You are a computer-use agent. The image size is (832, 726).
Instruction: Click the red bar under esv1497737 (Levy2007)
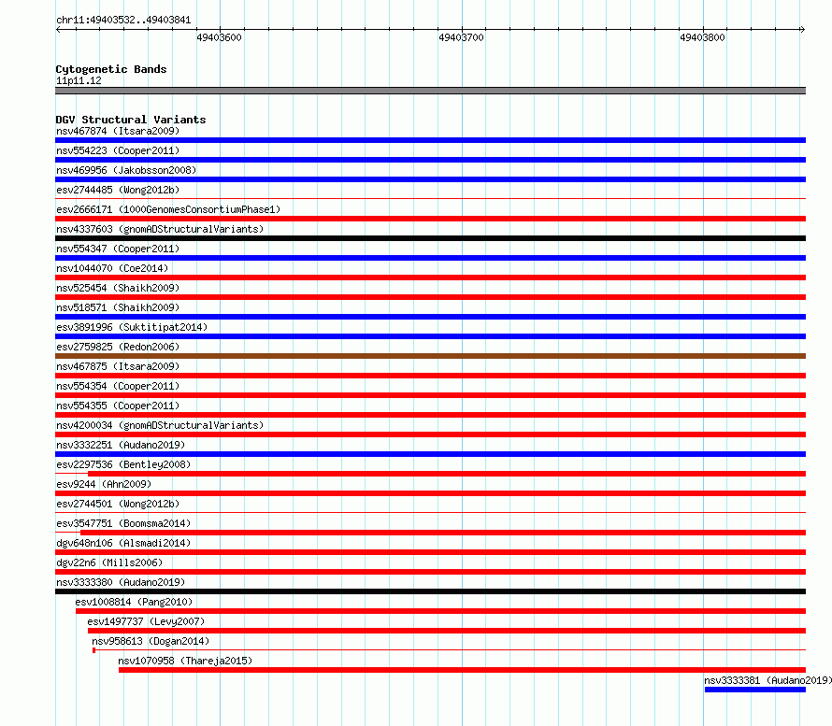pyautogui.click(x=447, y=631)
